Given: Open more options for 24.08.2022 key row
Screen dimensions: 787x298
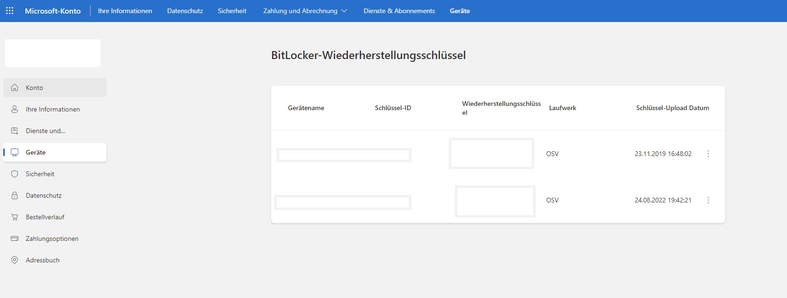Looking at the screenshot, I should pyautogui.click(x=708, y=200).
